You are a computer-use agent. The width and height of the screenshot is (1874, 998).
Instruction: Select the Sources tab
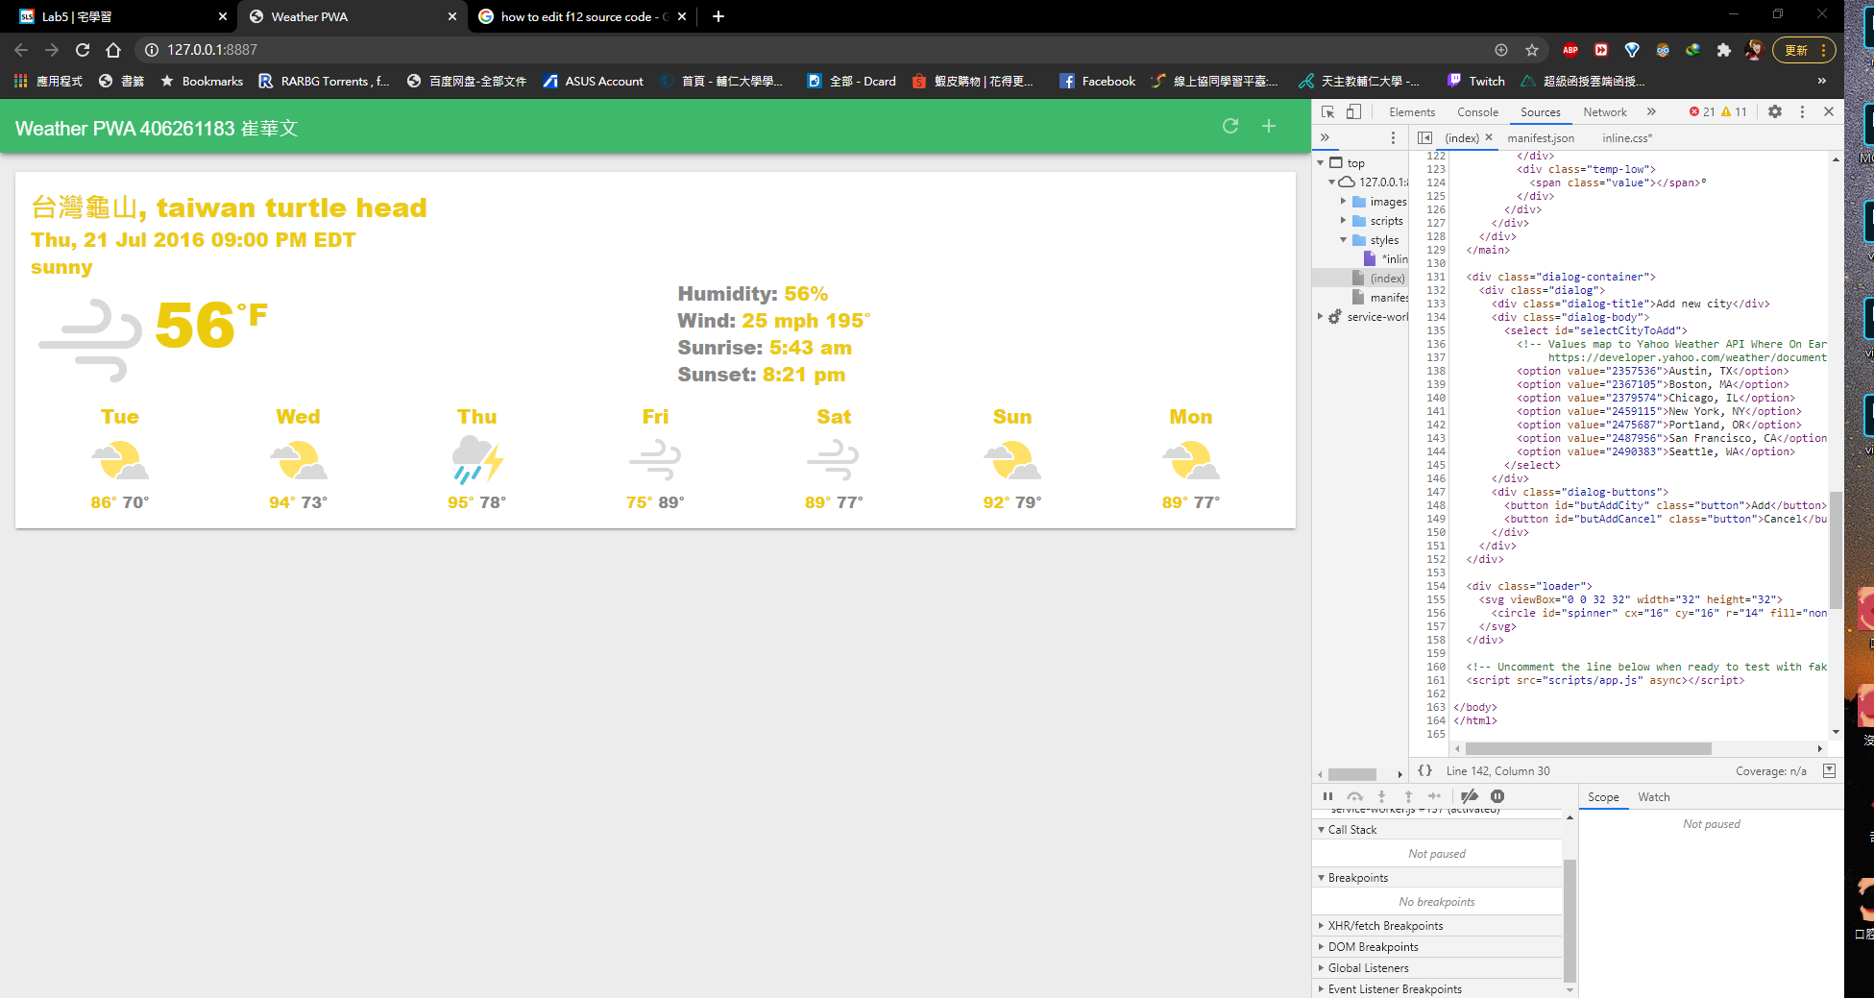[1540, 111]
